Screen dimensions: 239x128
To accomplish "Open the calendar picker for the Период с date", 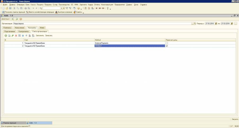I will click(216, 24).
